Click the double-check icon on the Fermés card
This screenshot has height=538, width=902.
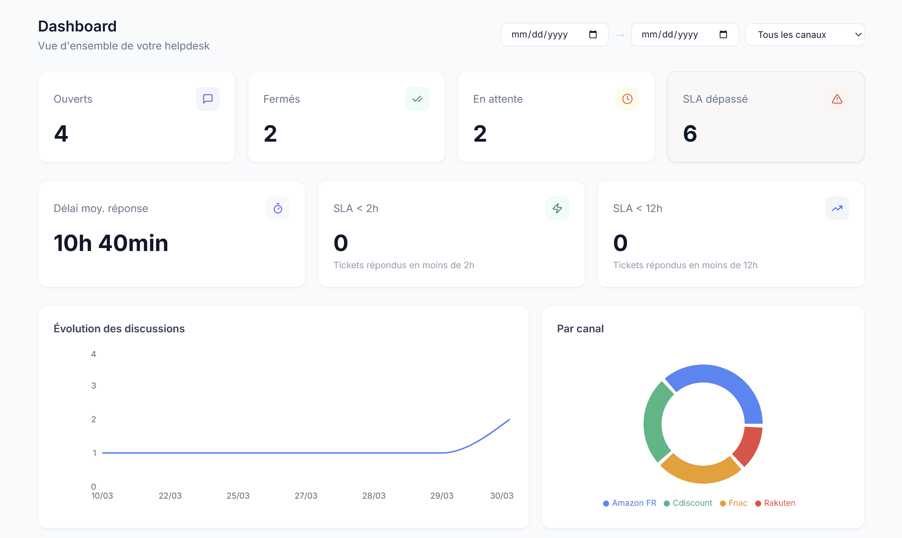click(417, 99)
